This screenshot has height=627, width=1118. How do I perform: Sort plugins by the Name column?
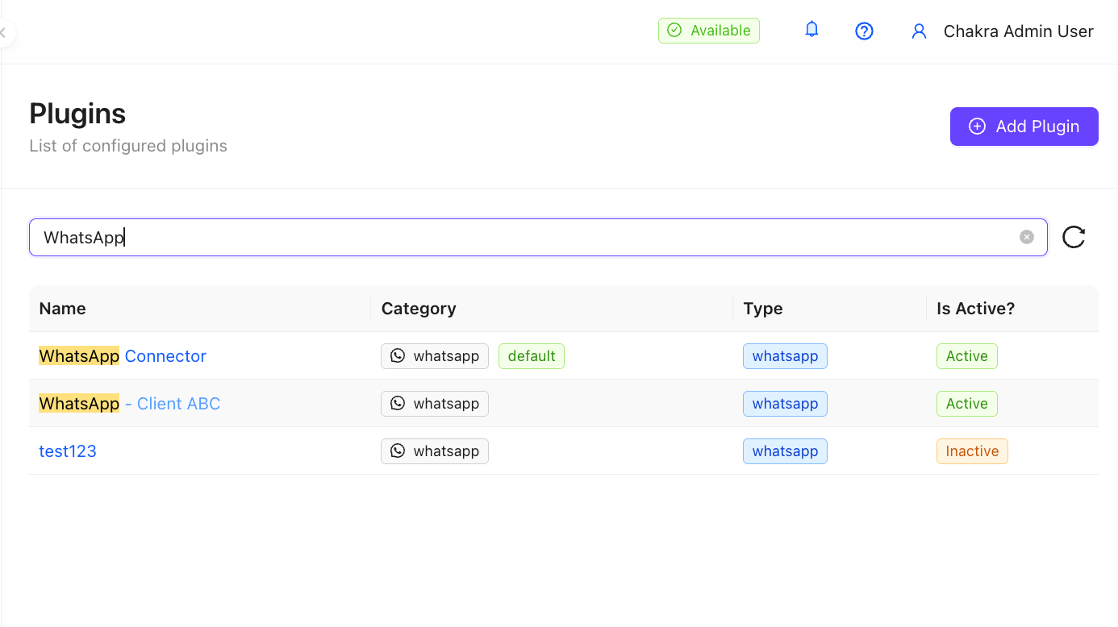[62, 309]
